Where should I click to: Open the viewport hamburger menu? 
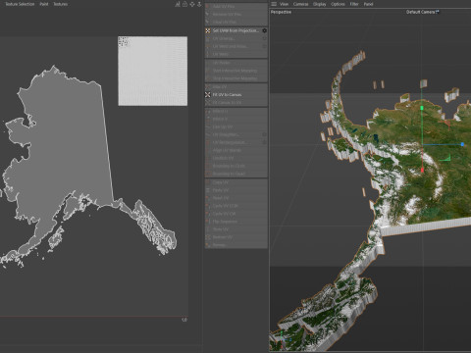pos(274,4)
